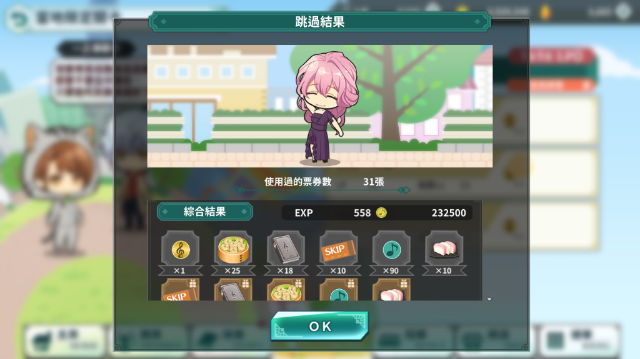Select the pink fish cake x10 item
Image resolution: width=640 pixels, height=359 pixels.
point(444,253)
